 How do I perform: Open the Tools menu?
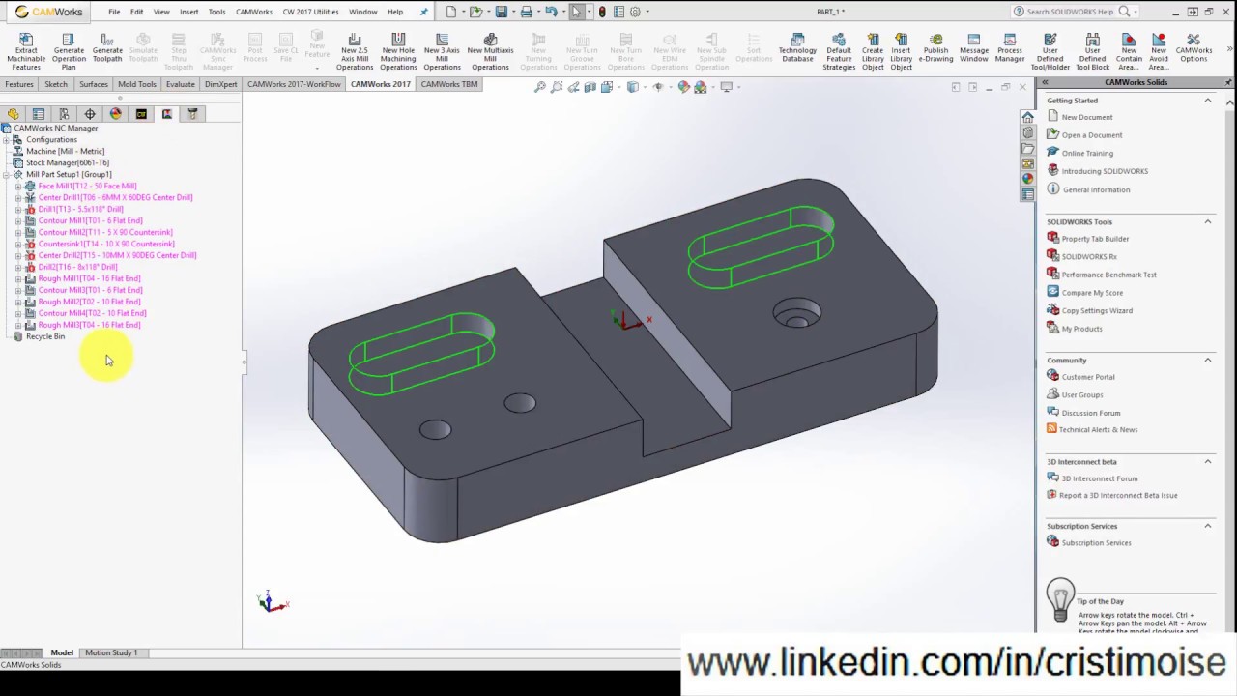[216, 12]
